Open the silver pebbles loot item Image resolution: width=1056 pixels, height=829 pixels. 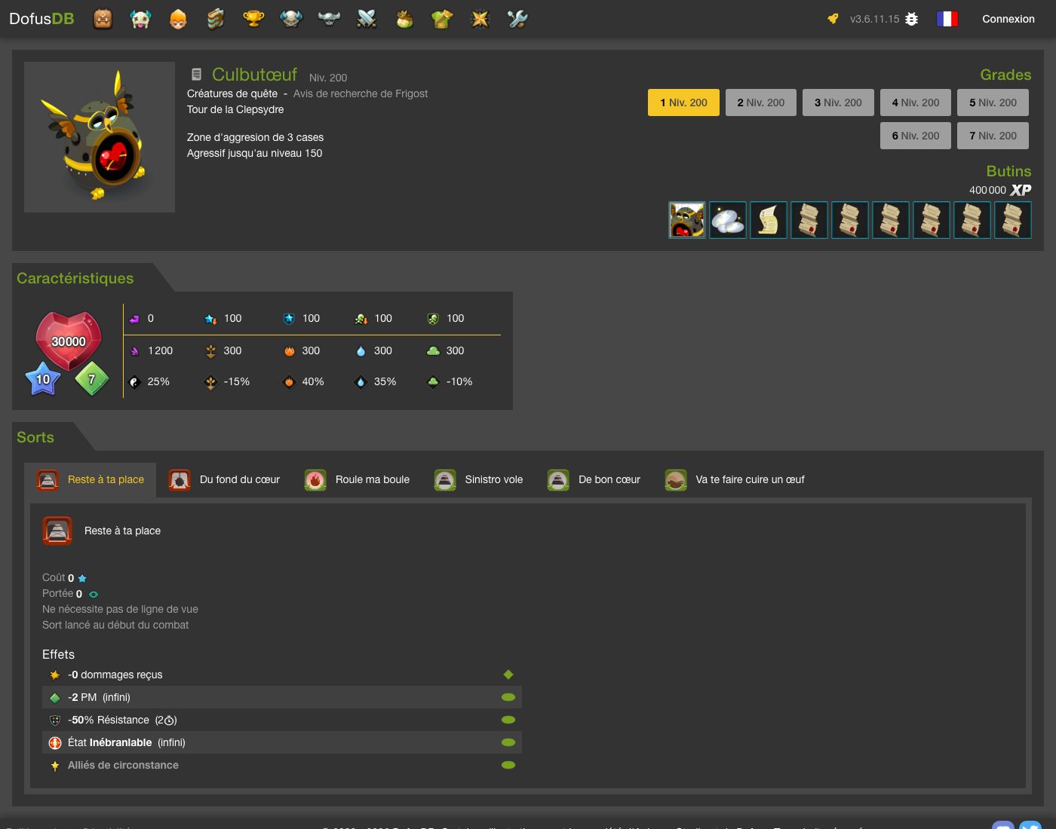(728, 220)
